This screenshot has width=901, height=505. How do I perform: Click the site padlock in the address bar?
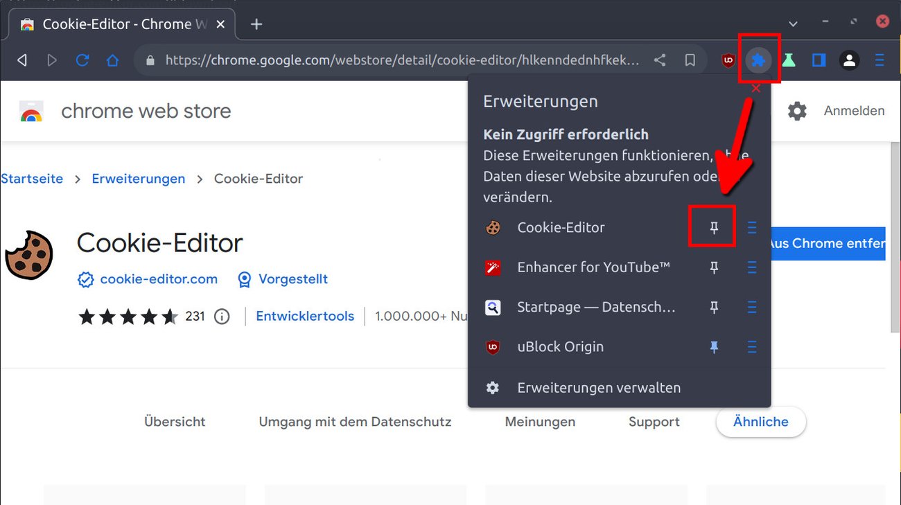pos(149,60)
